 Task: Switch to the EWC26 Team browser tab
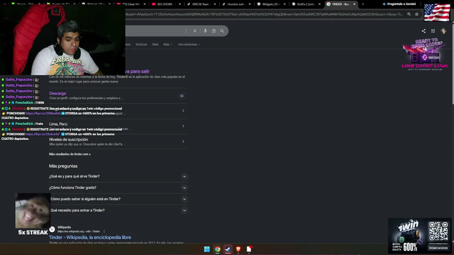[x=200, y=4]
